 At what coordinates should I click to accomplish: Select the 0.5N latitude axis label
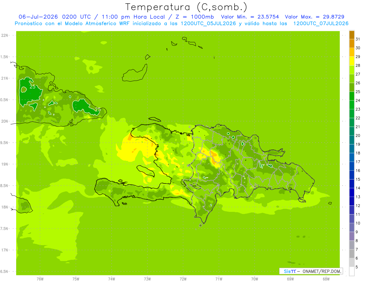[x=4, y=100]
